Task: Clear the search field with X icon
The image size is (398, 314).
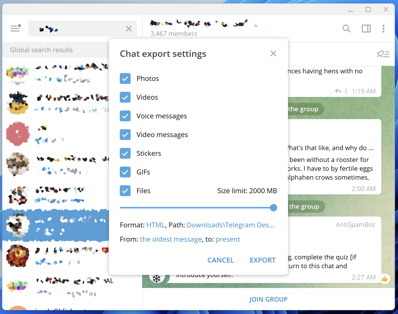Action: click(129, 29)
